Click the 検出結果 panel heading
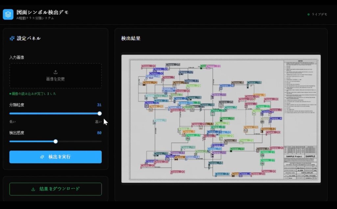Image resolution: width=337 pixels, height=209 pixels. 131,39
